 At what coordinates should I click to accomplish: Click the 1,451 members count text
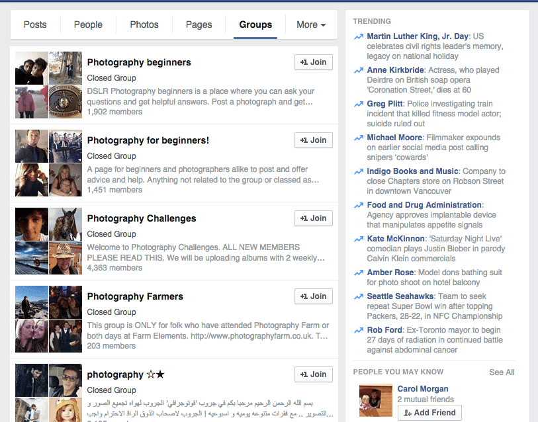click(114, 190)
